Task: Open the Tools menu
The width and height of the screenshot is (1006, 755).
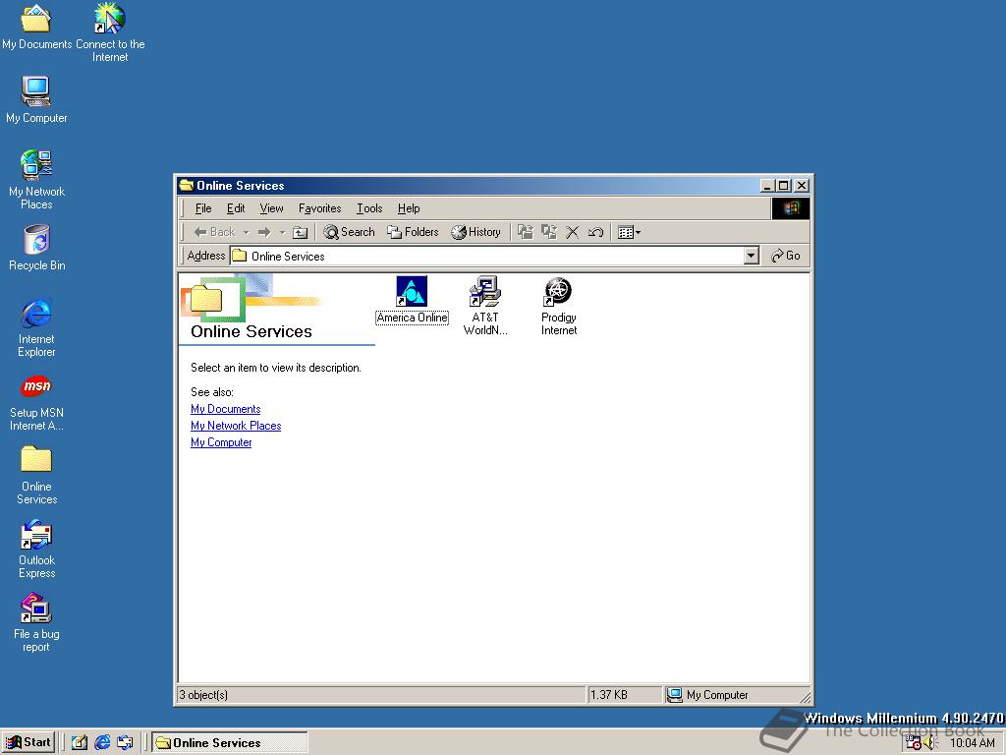Action: click(x=369, y=208)
